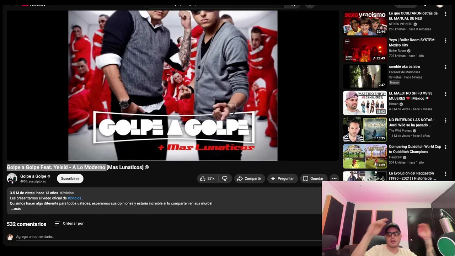Like the video with 27 k likes

coord(207,178)
